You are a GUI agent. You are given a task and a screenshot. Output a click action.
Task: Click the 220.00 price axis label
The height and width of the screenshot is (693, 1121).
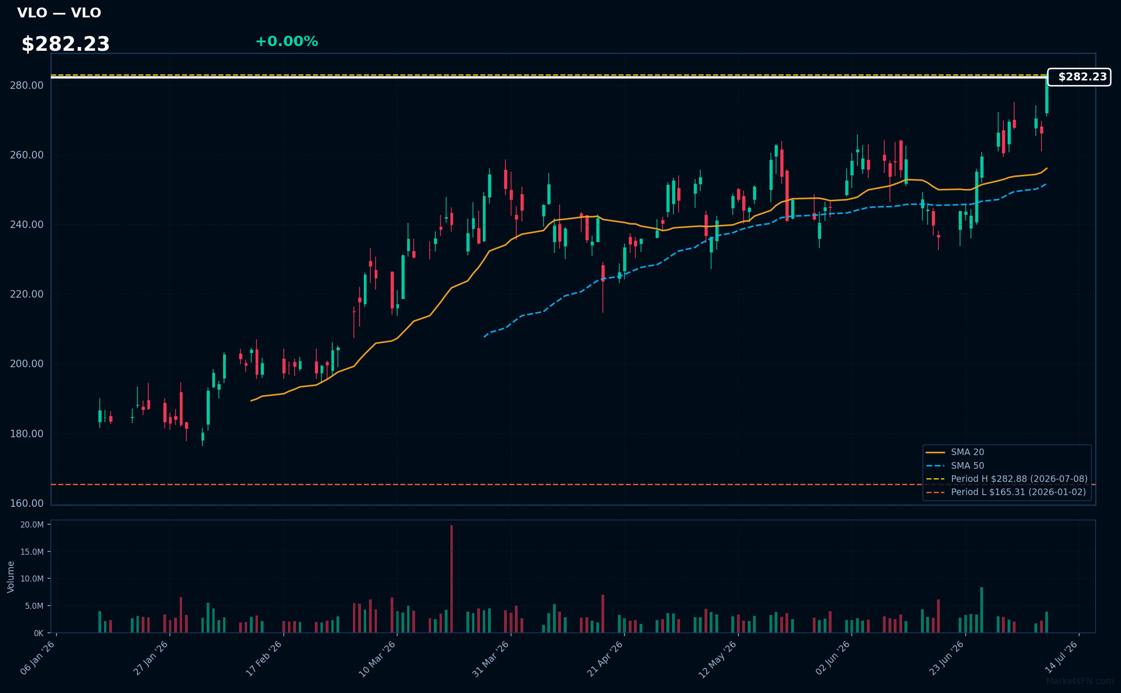[27, 294]
